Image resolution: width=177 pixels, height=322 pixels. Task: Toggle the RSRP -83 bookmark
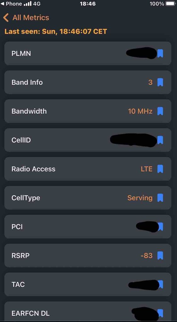pyautogui.click(x=160, y=256)
